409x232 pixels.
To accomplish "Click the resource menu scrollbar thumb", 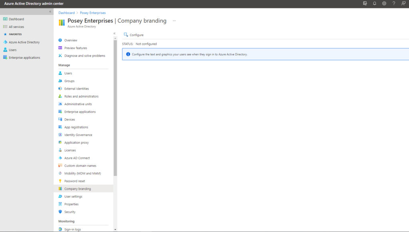I will click(115, 108).
